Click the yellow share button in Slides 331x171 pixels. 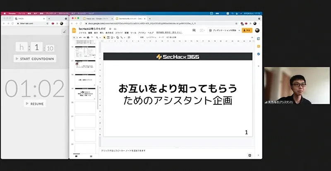coord(247,31)
